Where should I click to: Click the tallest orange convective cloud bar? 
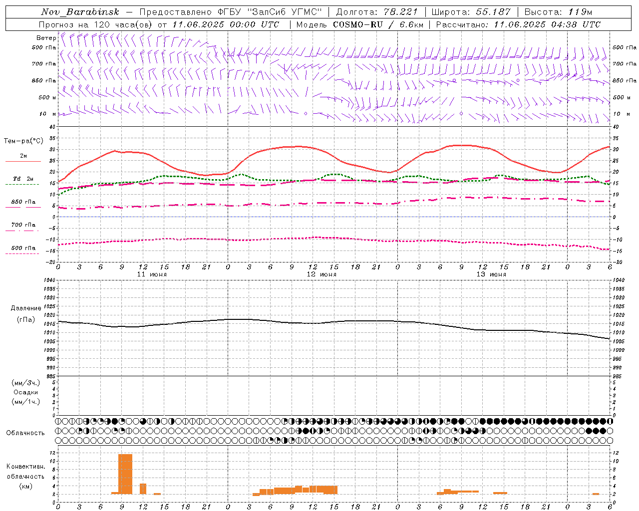click(x=125, y=474)
